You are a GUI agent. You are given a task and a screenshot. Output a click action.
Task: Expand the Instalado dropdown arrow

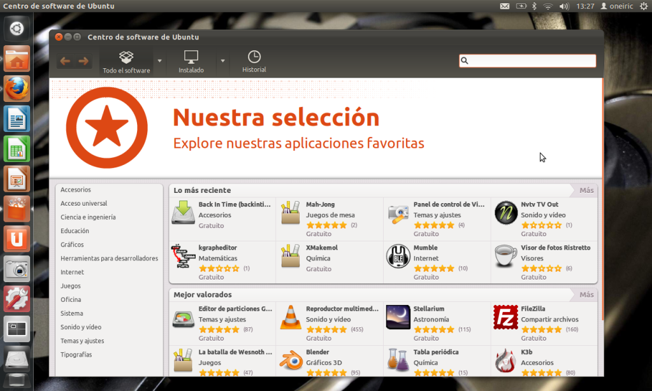click(x=222, y=61)
